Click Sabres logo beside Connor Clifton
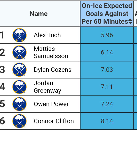Screen dimensions: 137x142 point(19,121)
